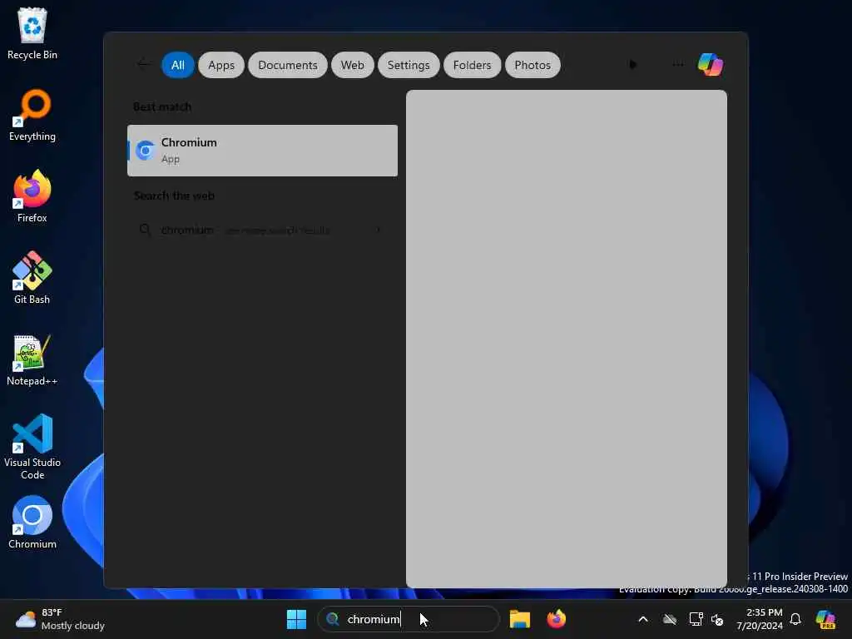Switch to the Web filter tab

(x=352, y=65)
